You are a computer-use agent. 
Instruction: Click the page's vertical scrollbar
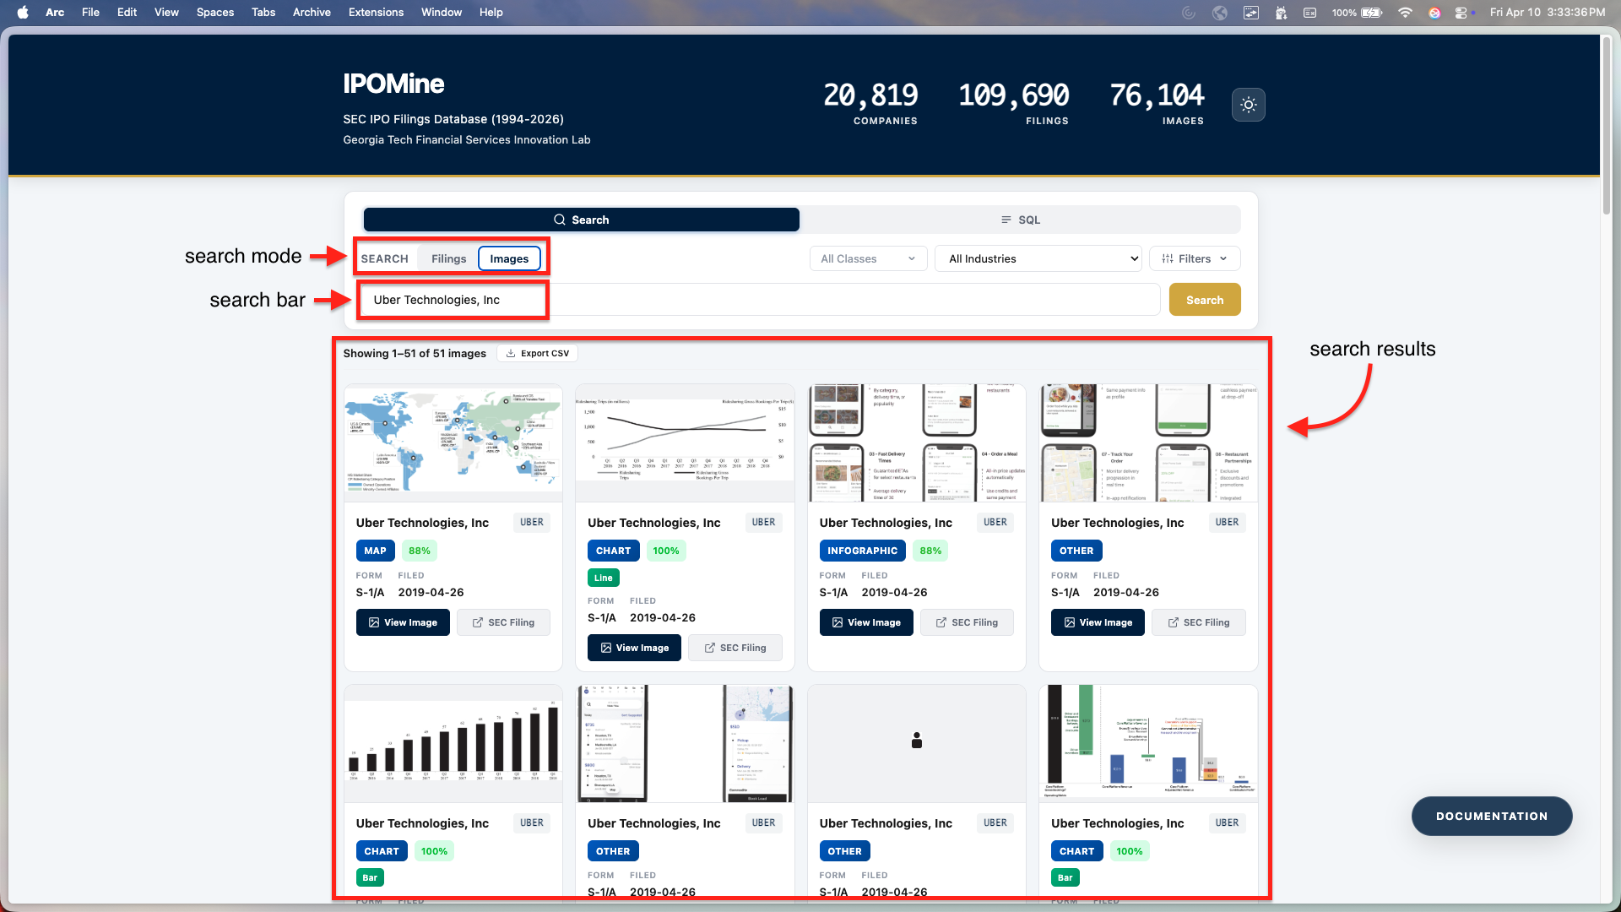pyautogui.click(x=1607, y=127)
